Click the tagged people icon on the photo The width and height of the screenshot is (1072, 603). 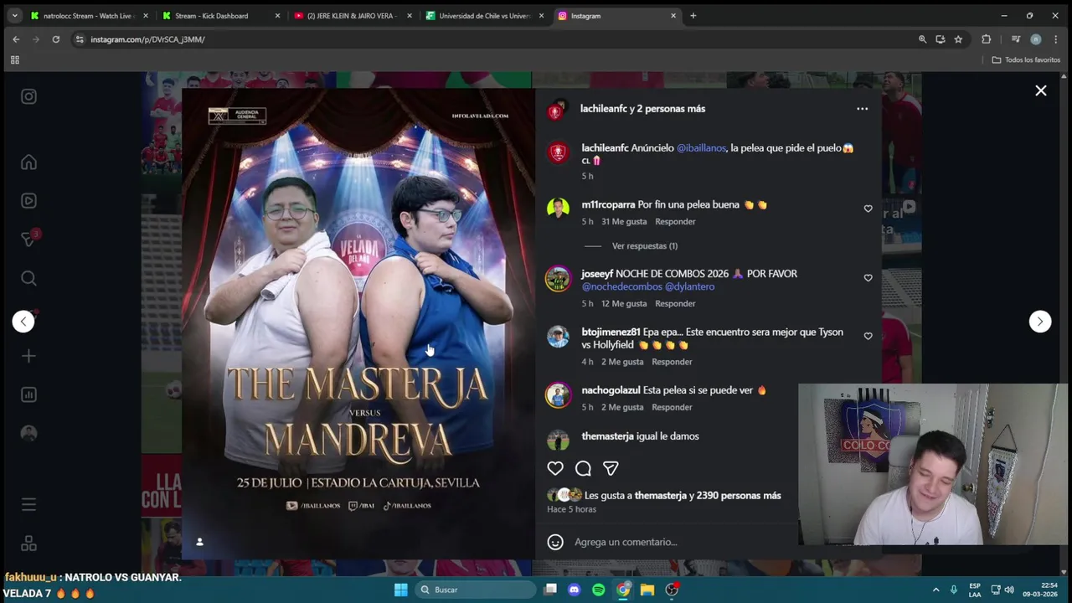point(199,542)
